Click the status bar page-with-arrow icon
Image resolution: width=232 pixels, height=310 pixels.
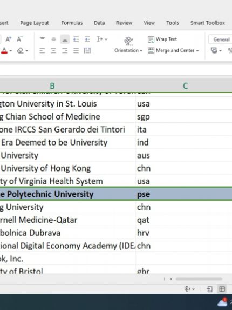[209, 289]
